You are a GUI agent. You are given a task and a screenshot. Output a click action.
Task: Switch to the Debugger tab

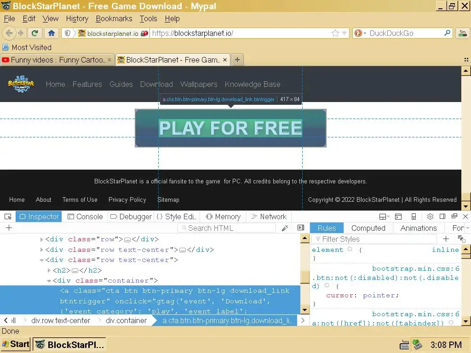click(x=131, y=217)
